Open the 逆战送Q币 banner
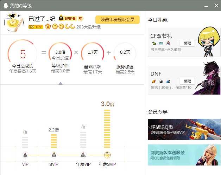Image resolution: width=221 pixels, height=175 pixels. [x=184, y=129]
